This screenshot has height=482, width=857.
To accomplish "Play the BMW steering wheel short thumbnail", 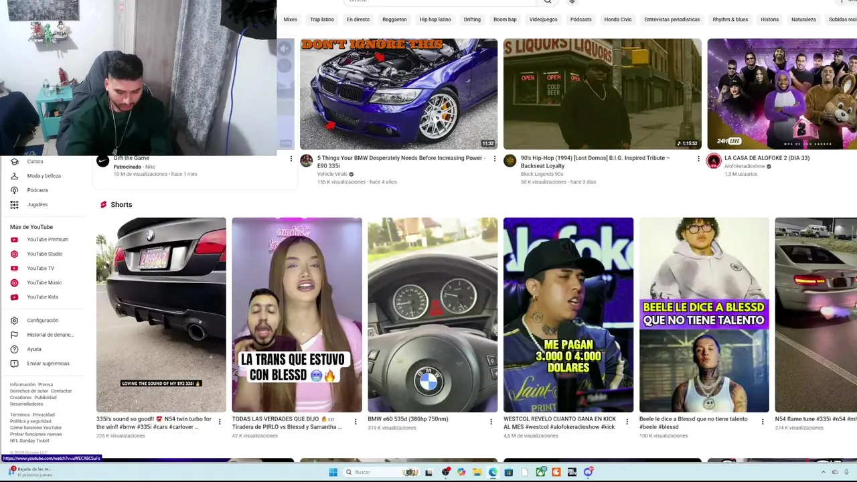I will coord(433,315).
